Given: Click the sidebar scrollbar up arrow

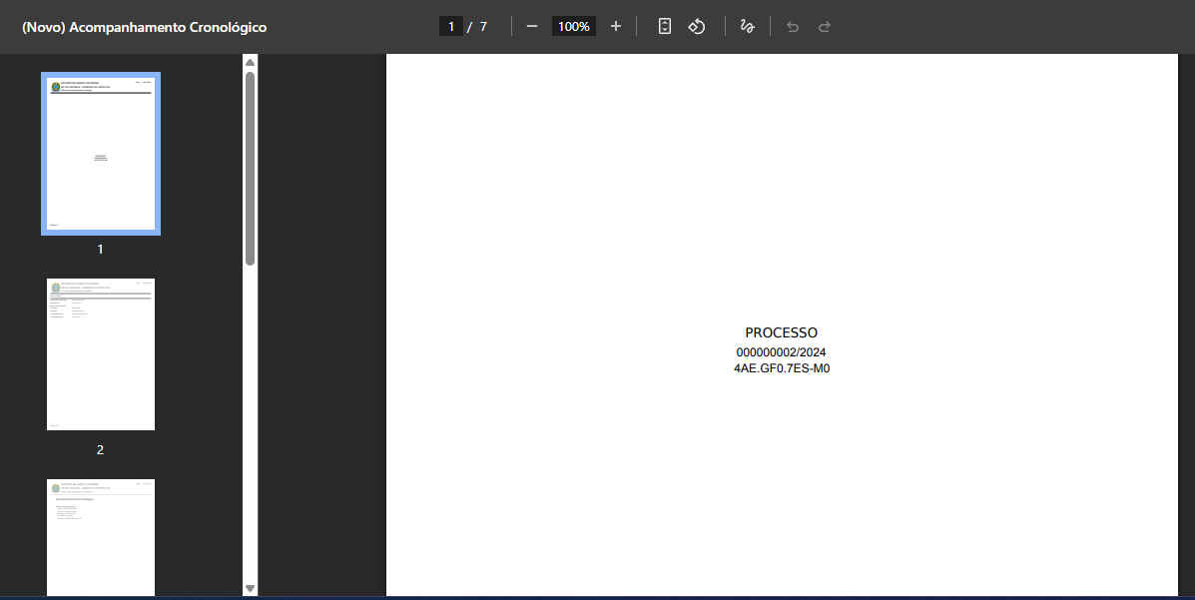Looking at the screenshot, I should [251, 63].
